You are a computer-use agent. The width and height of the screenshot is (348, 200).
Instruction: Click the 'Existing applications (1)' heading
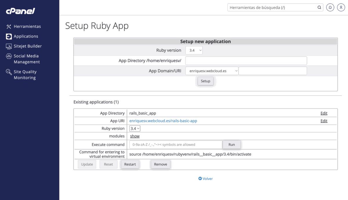coord(96,102)
